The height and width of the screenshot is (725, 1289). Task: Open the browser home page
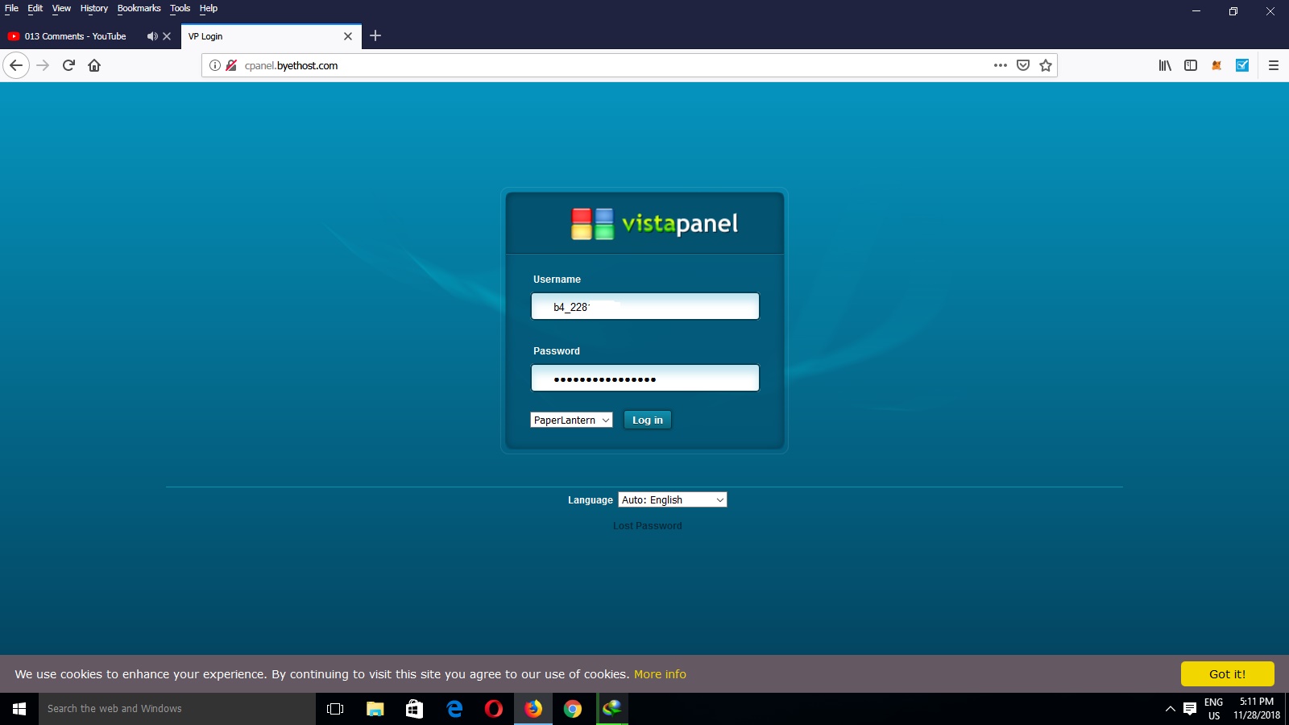point(94,65)
